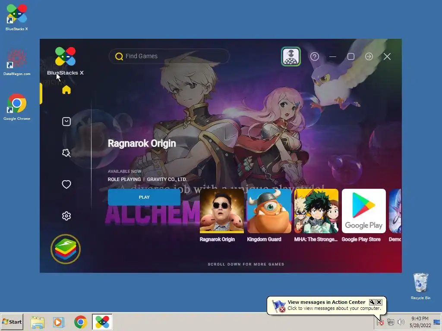The image size is (442, 331).
Task: Click the Ragnarok Origin title heading
Action: (x=142, y=143)
